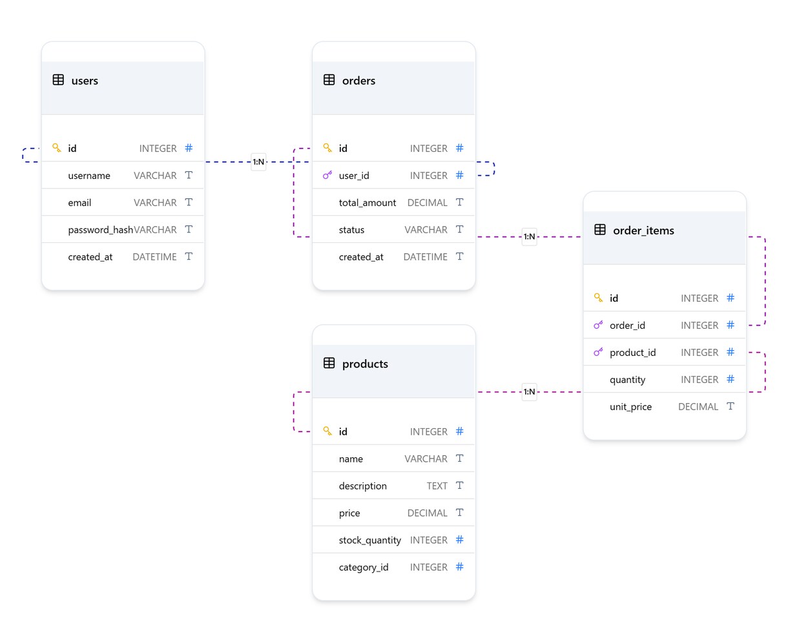Select the 1:N label between products and order_items
The height and width of the screenshot is (642, 788).
click(529, 391)
